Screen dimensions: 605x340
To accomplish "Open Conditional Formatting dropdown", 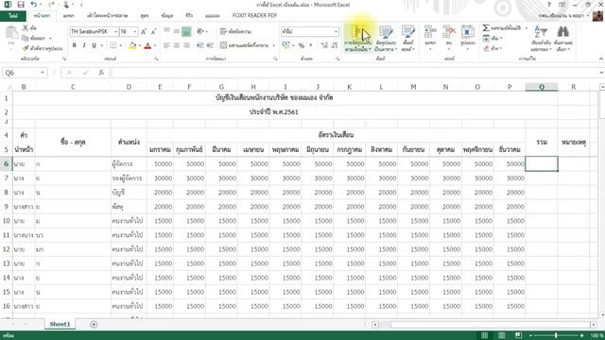I will click(357, 39).
